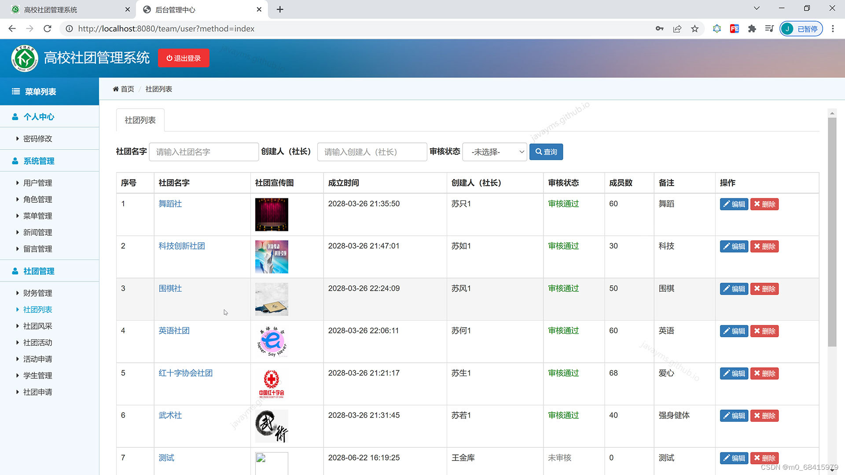The height and width of the screenshot is (475, 845).
Task: Bookmark this page with star icon
Action: tap(694, 29)
